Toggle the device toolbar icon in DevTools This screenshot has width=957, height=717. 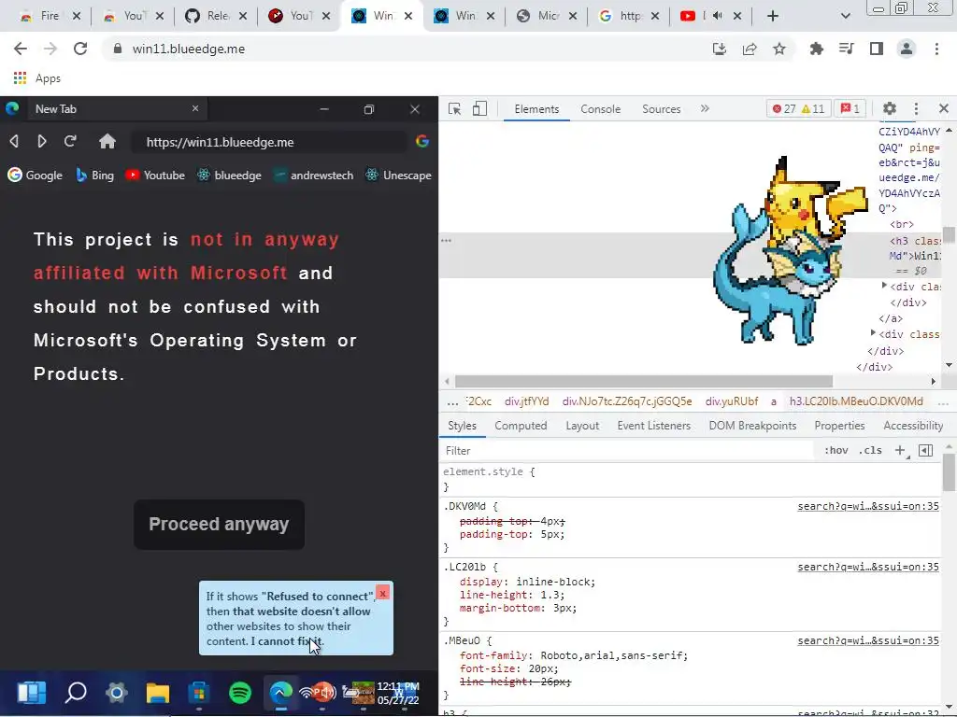pyautogui.click(x=479, y=108)
